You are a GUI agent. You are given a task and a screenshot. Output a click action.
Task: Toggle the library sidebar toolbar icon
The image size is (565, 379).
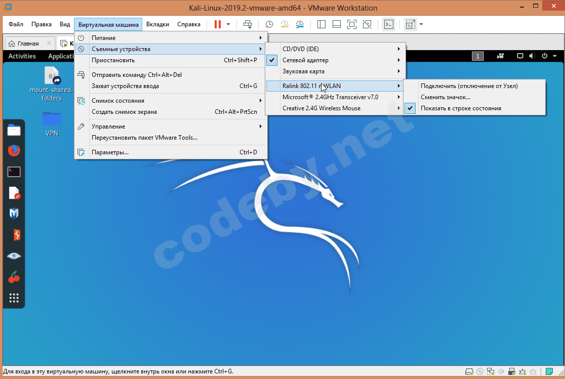[321, 24]
